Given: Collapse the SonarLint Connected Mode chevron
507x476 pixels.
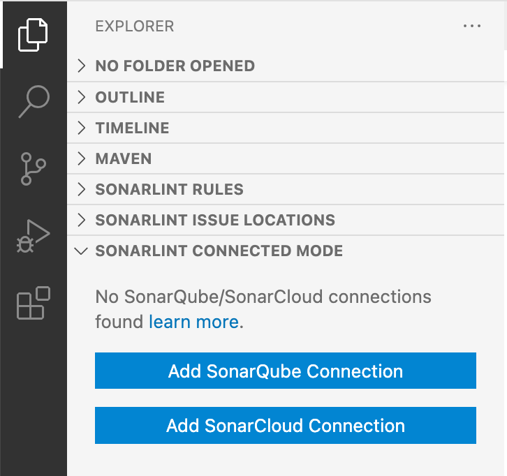Looking at the screenshot, I should tap(81, 251).
